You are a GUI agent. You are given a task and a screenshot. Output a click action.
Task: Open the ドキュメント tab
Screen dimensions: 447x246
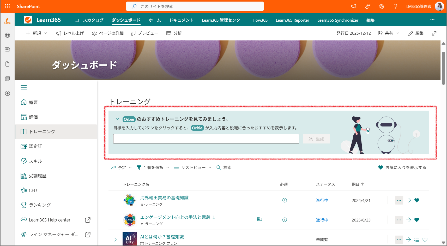(x=182, y=20)
